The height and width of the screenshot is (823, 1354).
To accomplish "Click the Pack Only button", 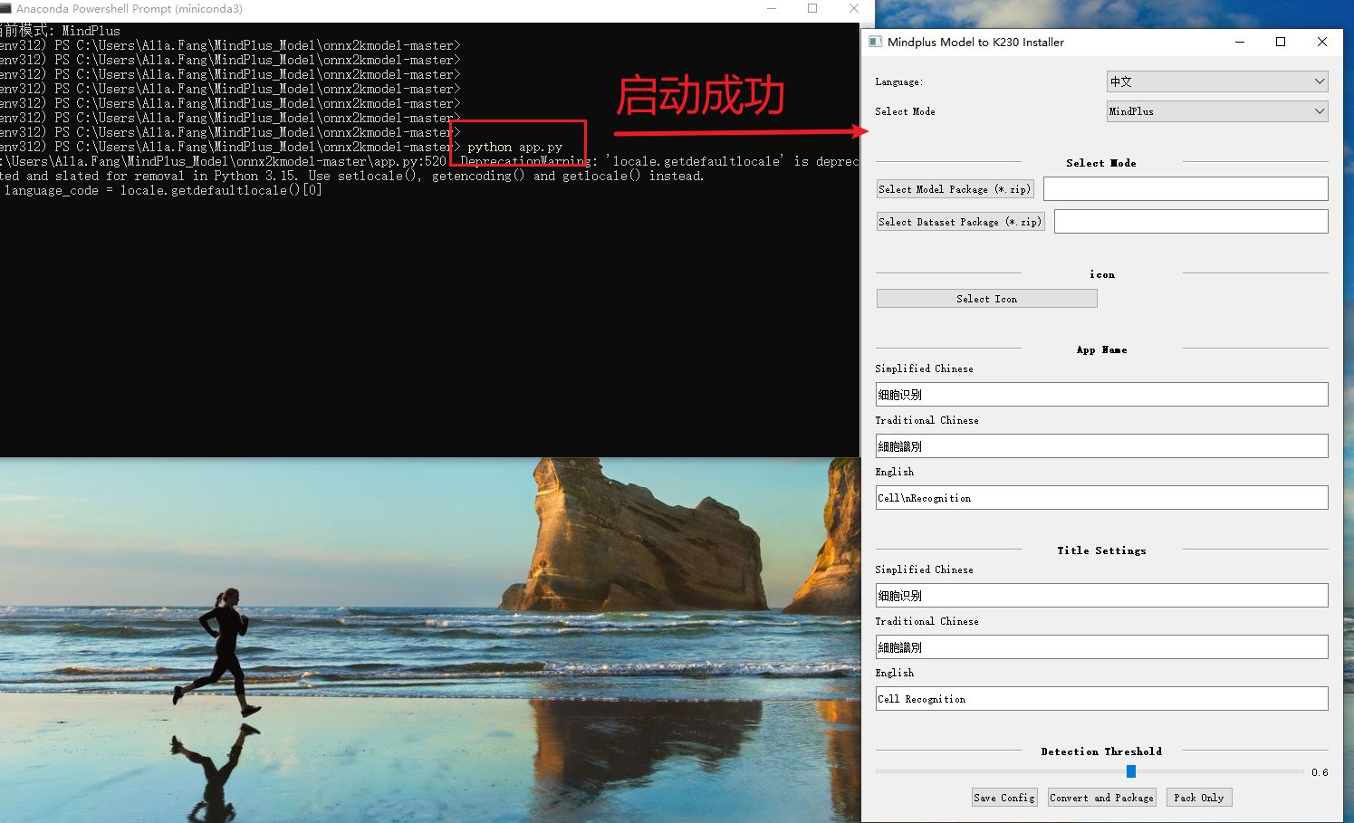I will click(1198, 798).
